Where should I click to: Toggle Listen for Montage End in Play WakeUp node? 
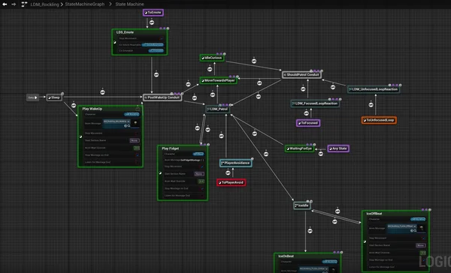[138, 163]
